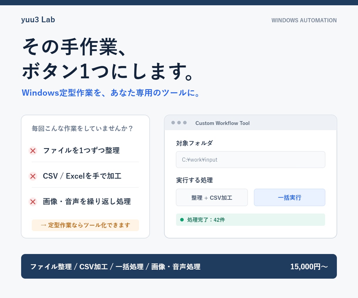Click the ボタン1つにします。 headline line
Screen dimensions: 358x298
108,71
